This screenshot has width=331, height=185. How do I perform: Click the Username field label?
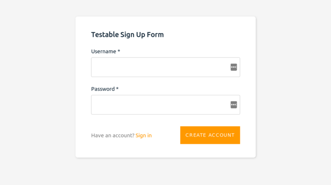pos(103,52)
